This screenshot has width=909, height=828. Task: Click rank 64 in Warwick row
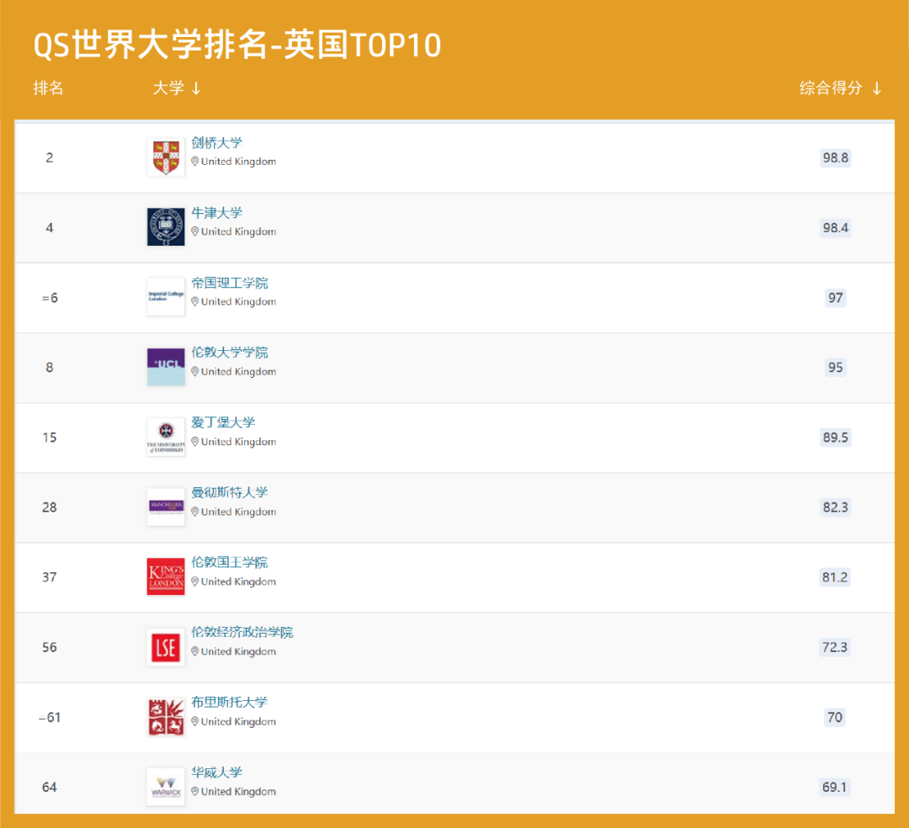click(x=50, y=787)
